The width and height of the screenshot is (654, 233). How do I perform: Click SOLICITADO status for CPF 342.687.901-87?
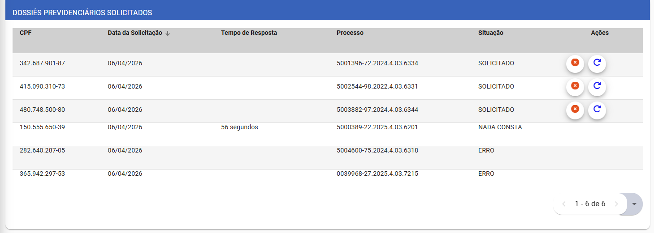[496, 63]
